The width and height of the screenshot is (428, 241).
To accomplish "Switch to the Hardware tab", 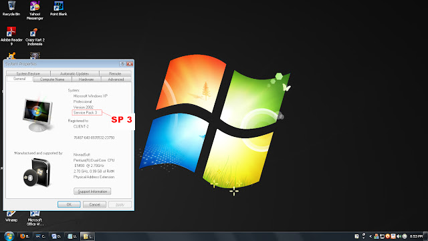I will [x=86, y=79].
